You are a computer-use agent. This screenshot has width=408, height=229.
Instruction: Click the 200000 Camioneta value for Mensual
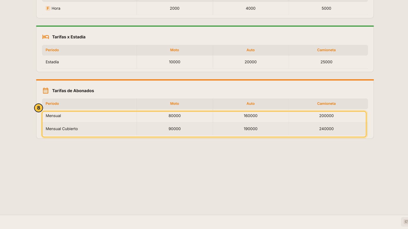pos(326,116)
